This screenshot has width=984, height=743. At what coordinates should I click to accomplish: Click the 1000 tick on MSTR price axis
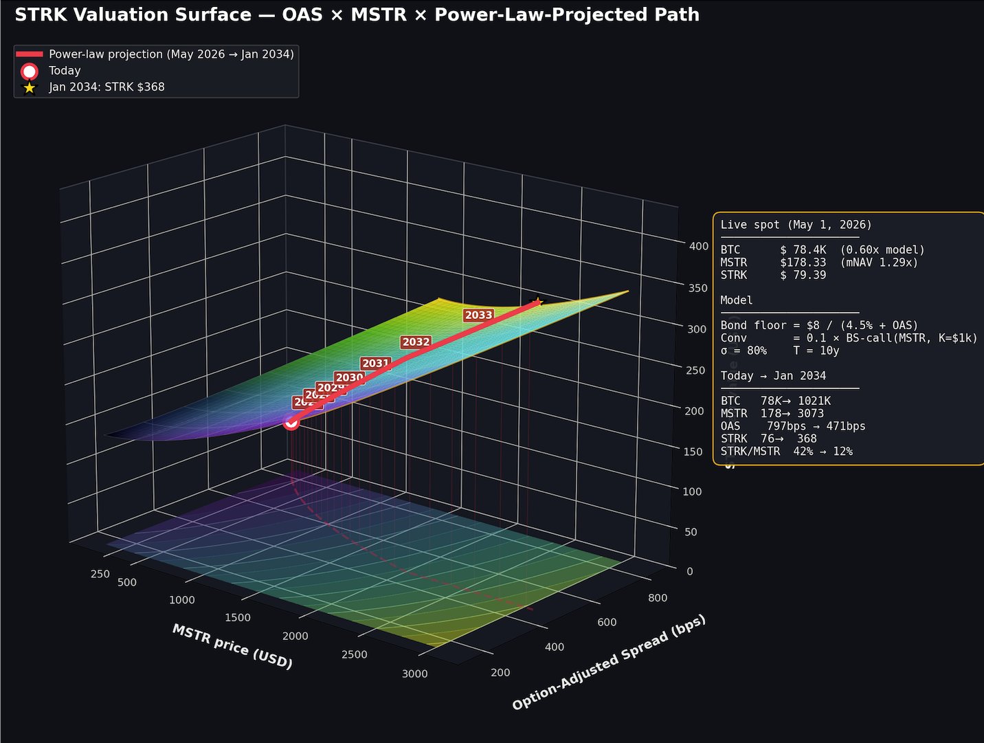click(182, 600)
